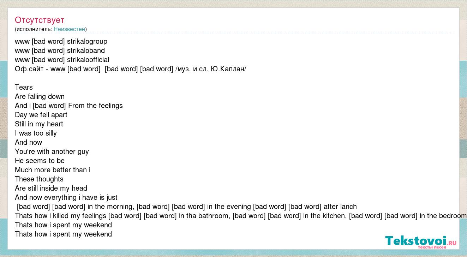Click the lyric 'Much more better than i'
Screen dimensions: 467x257
53,170
